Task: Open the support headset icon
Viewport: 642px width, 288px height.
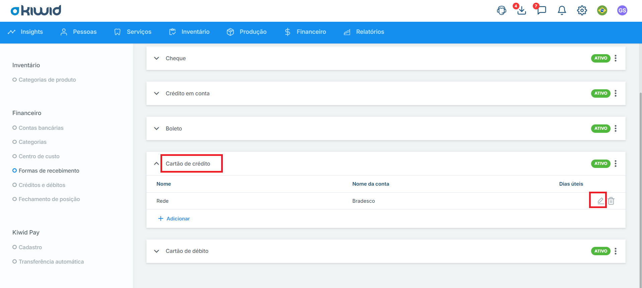Action: pos(501,10)
